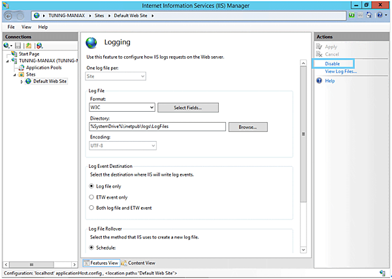
Task: Click the Select Fields button
Action: click(188, 107)
